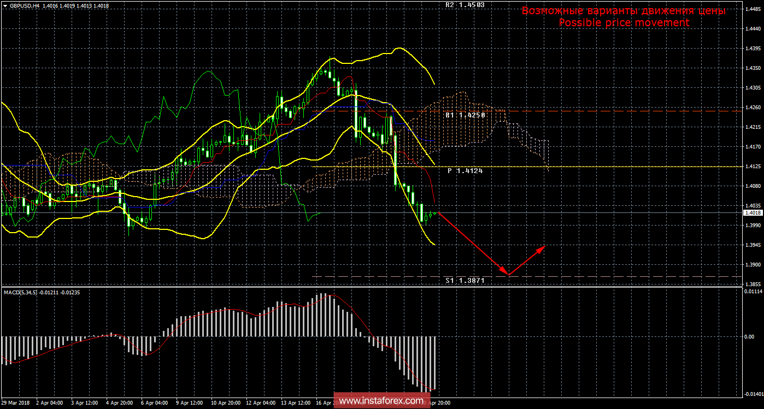Select the S1 1.3871 support label

(465, 280)
